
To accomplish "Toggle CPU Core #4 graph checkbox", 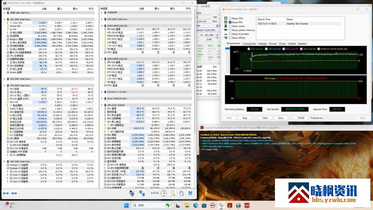I will pyautogui.click(x=301, y=49).
